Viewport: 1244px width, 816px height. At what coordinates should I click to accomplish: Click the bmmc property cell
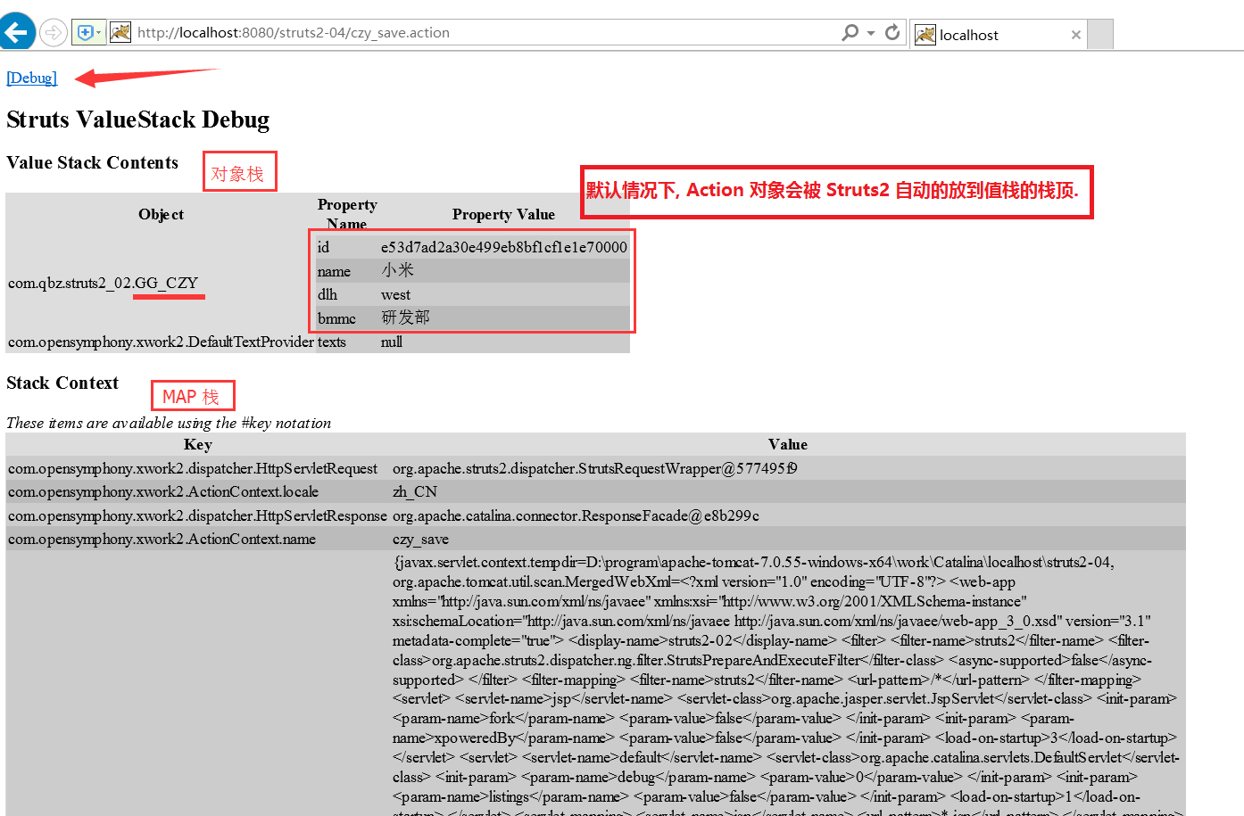point(347,318)
